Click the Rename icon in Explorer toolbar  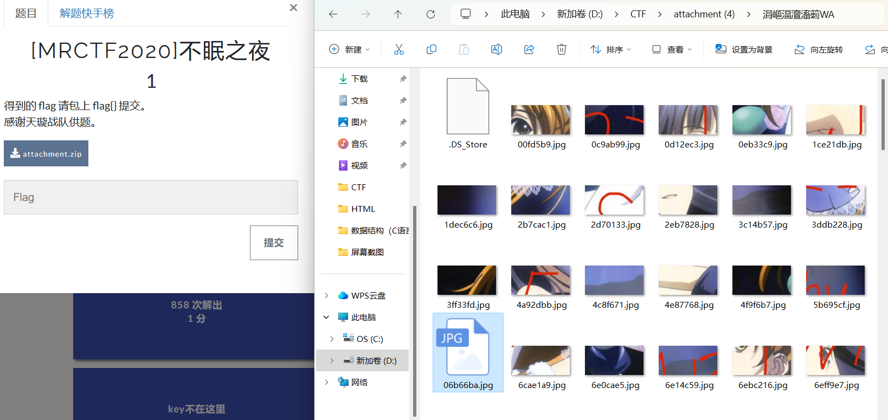pos(496,49)
